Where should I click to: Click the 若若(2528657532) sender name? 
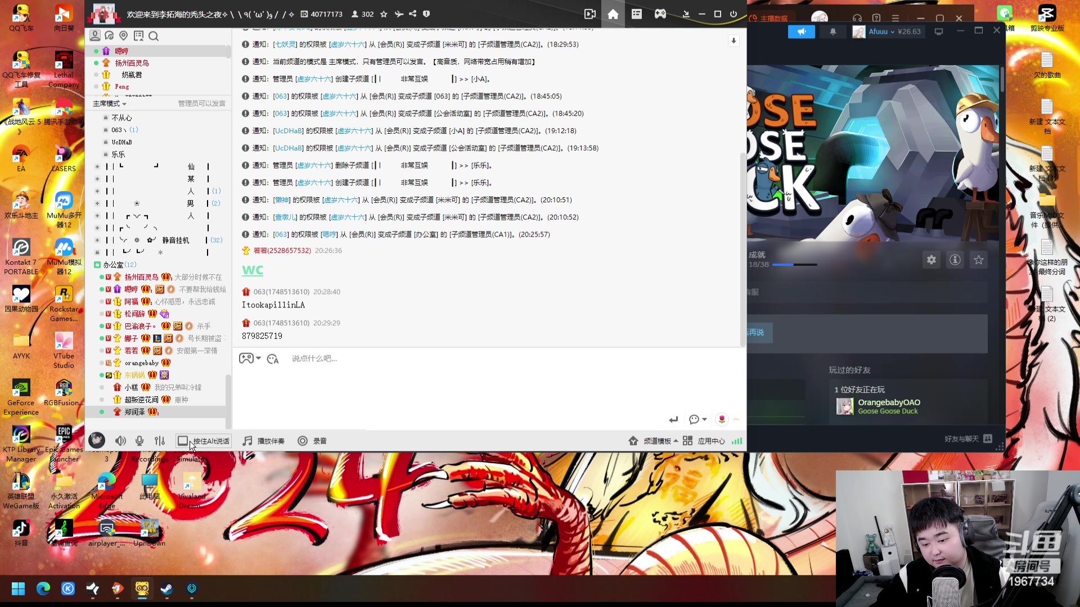pyautogui.click(x=282, y=251)
